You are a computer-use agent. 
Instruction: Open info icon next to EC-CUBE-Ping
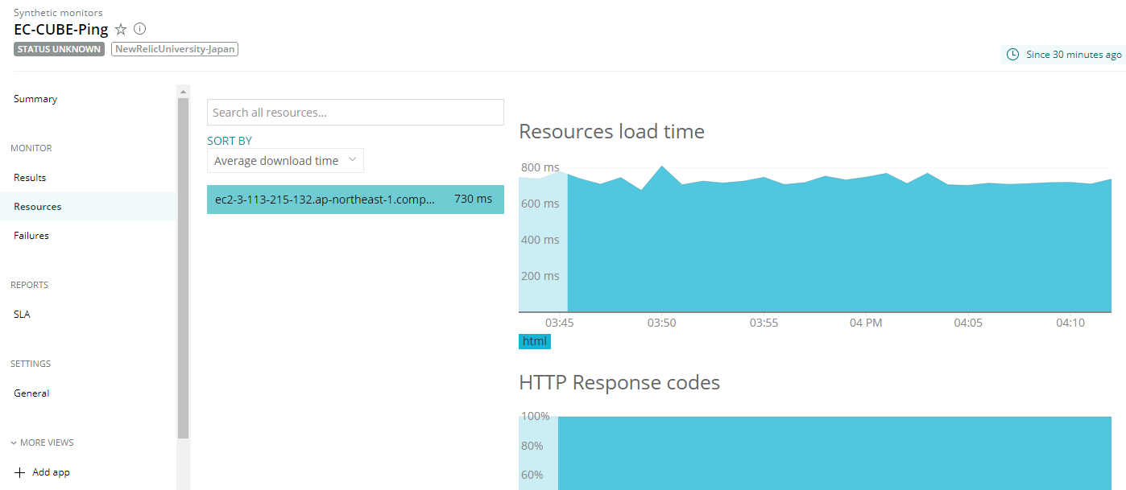point(140,29)
